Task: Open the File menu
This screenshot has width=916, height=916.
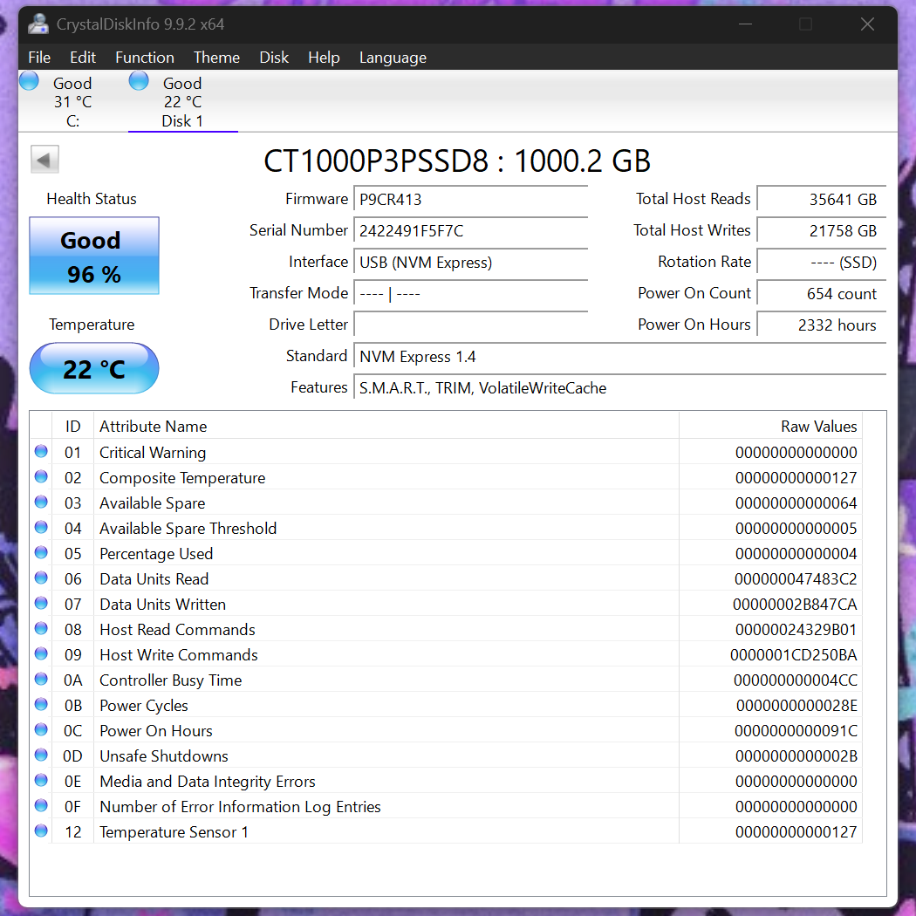Action: (39, 58)
